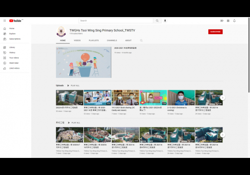Open the 2-12-2021 Christmas is coming title
Image resolution: width=250 pixels, height=175 pixels.
[177, 109]
